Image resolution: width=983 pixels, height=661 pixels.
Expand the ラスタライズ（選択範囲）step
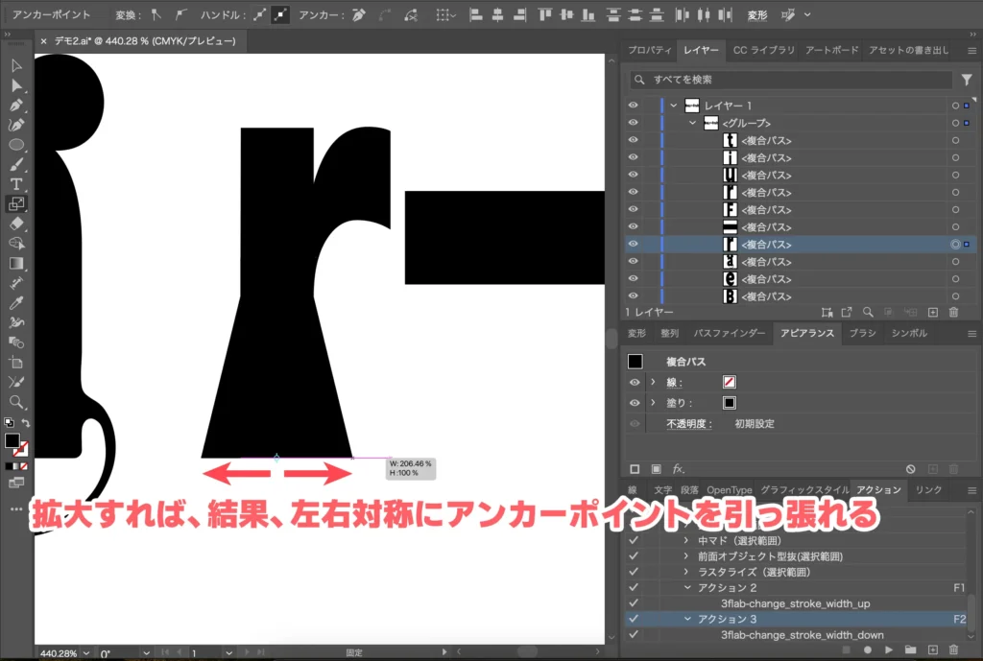(684, 572)
